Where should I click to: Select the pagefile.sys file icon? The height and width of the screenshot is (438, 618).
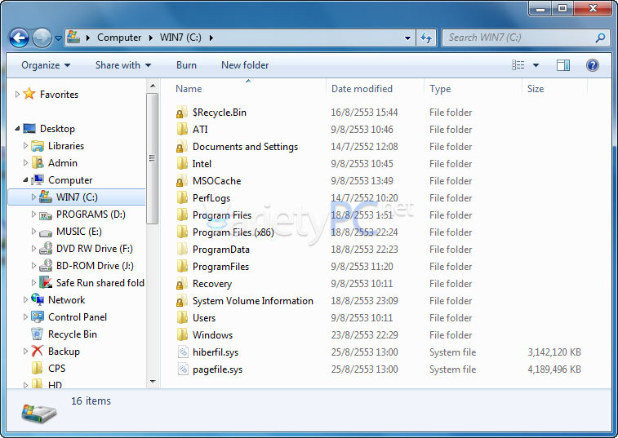183,369
